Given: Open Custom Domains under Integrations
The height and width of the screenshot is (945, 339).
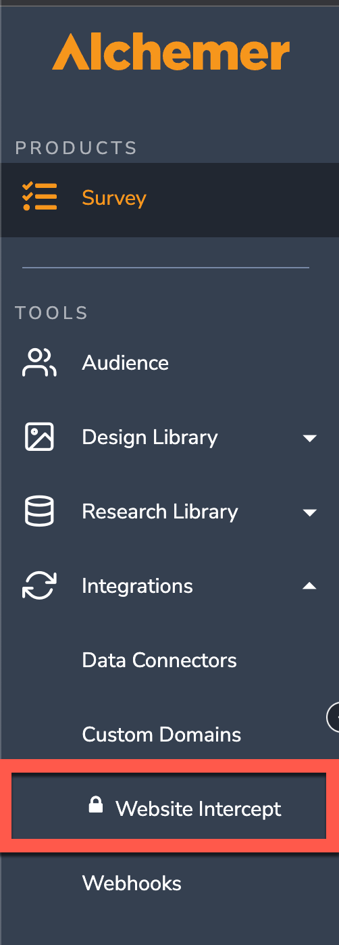Looking at the screenshot, I should tap(161, 735).
